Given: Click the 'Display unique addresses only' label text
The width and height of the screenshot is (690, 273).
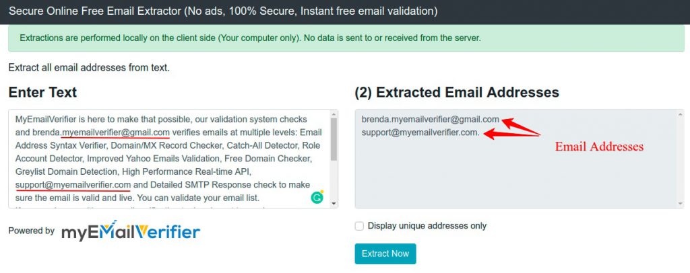Looking at the screenshot, I should pyautogui.click(x=427, y=226).
